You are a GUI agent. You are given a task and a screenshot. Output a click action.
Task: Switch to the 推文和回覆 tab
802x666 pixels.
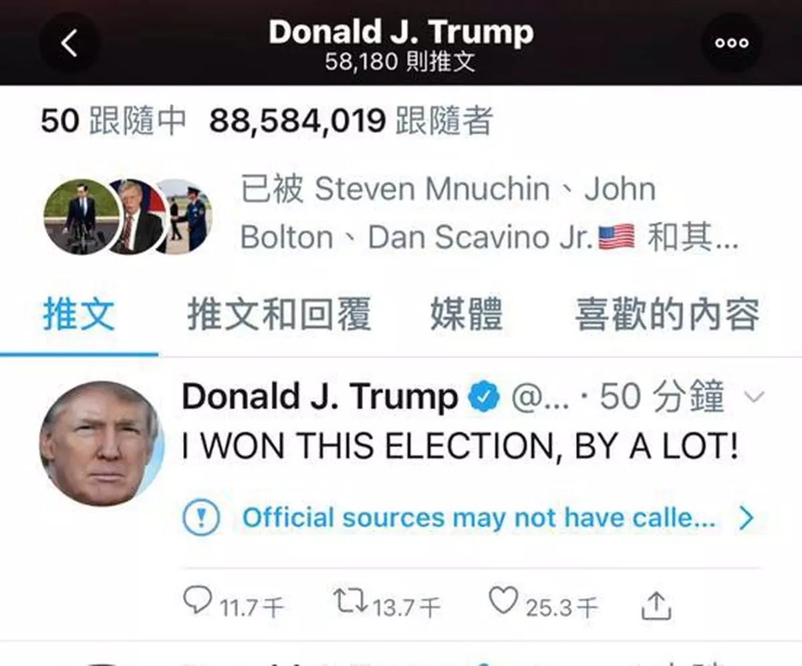tap(279, 315)
